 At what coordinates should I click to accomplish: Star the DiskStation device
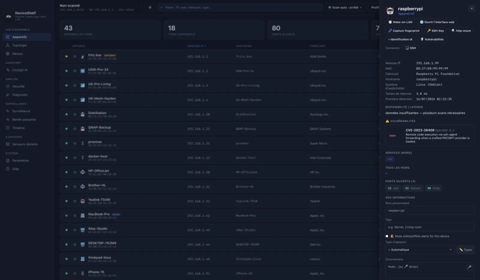(75, 114)
